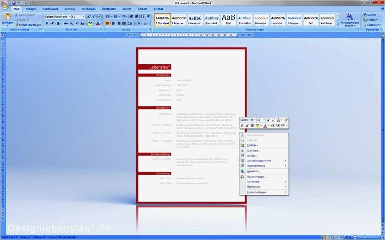Grow font in the mini toolbar
Screen dimensions: 385x240
coord(268,120)
